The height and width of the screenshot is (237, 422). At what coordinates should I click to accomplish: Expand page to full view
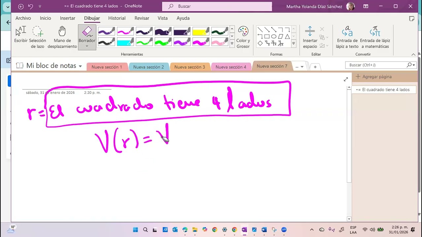click(x=346, y=79)
